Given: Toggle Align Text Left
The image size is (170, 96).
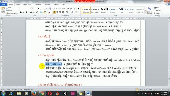Looking at the screenshot, I should pyautogui.click(x=54, y=12).
